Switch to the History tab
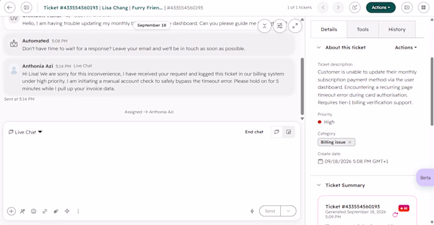 tap(397, 29)
